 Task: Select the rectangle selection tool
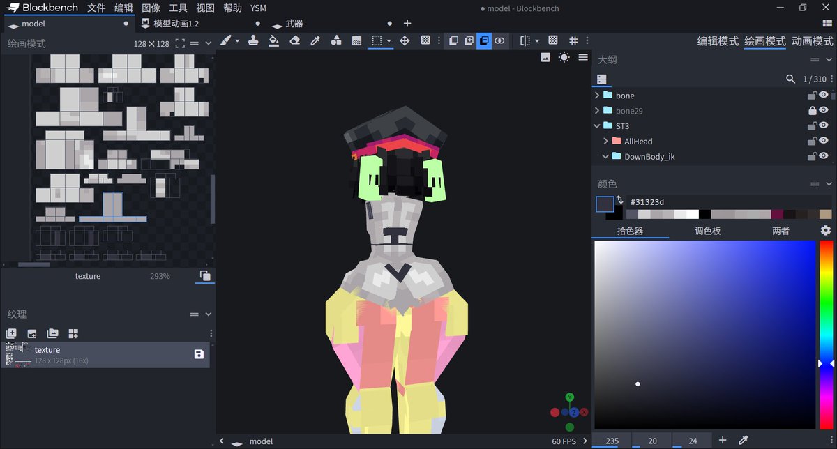(377, 41)
